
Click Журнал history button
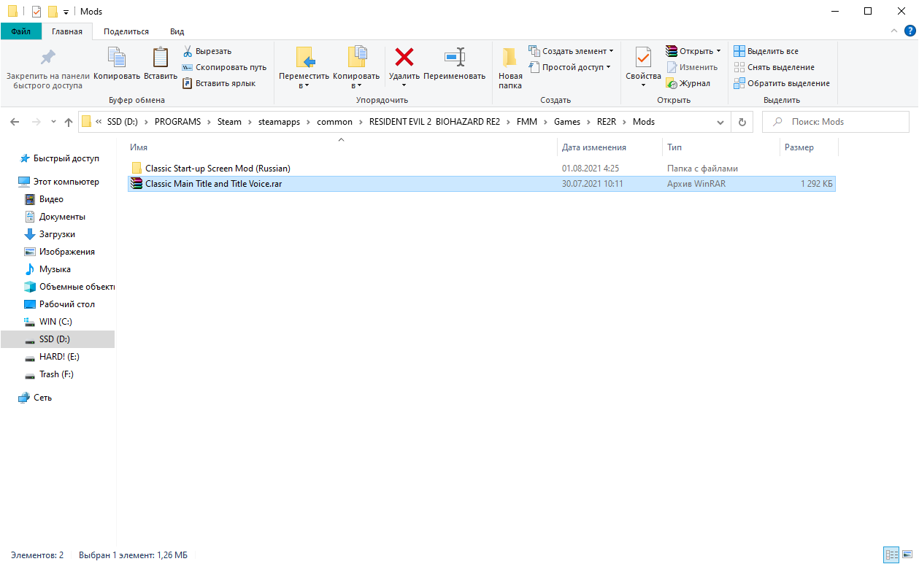[x=688, y=83]
